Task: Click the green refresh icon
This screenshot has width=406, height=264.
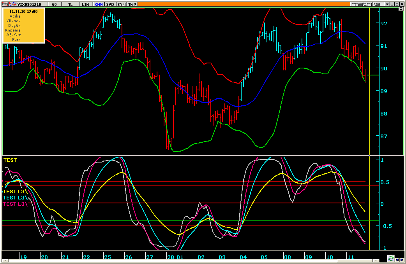Action: pyautogui.click(x=391, y=259)
